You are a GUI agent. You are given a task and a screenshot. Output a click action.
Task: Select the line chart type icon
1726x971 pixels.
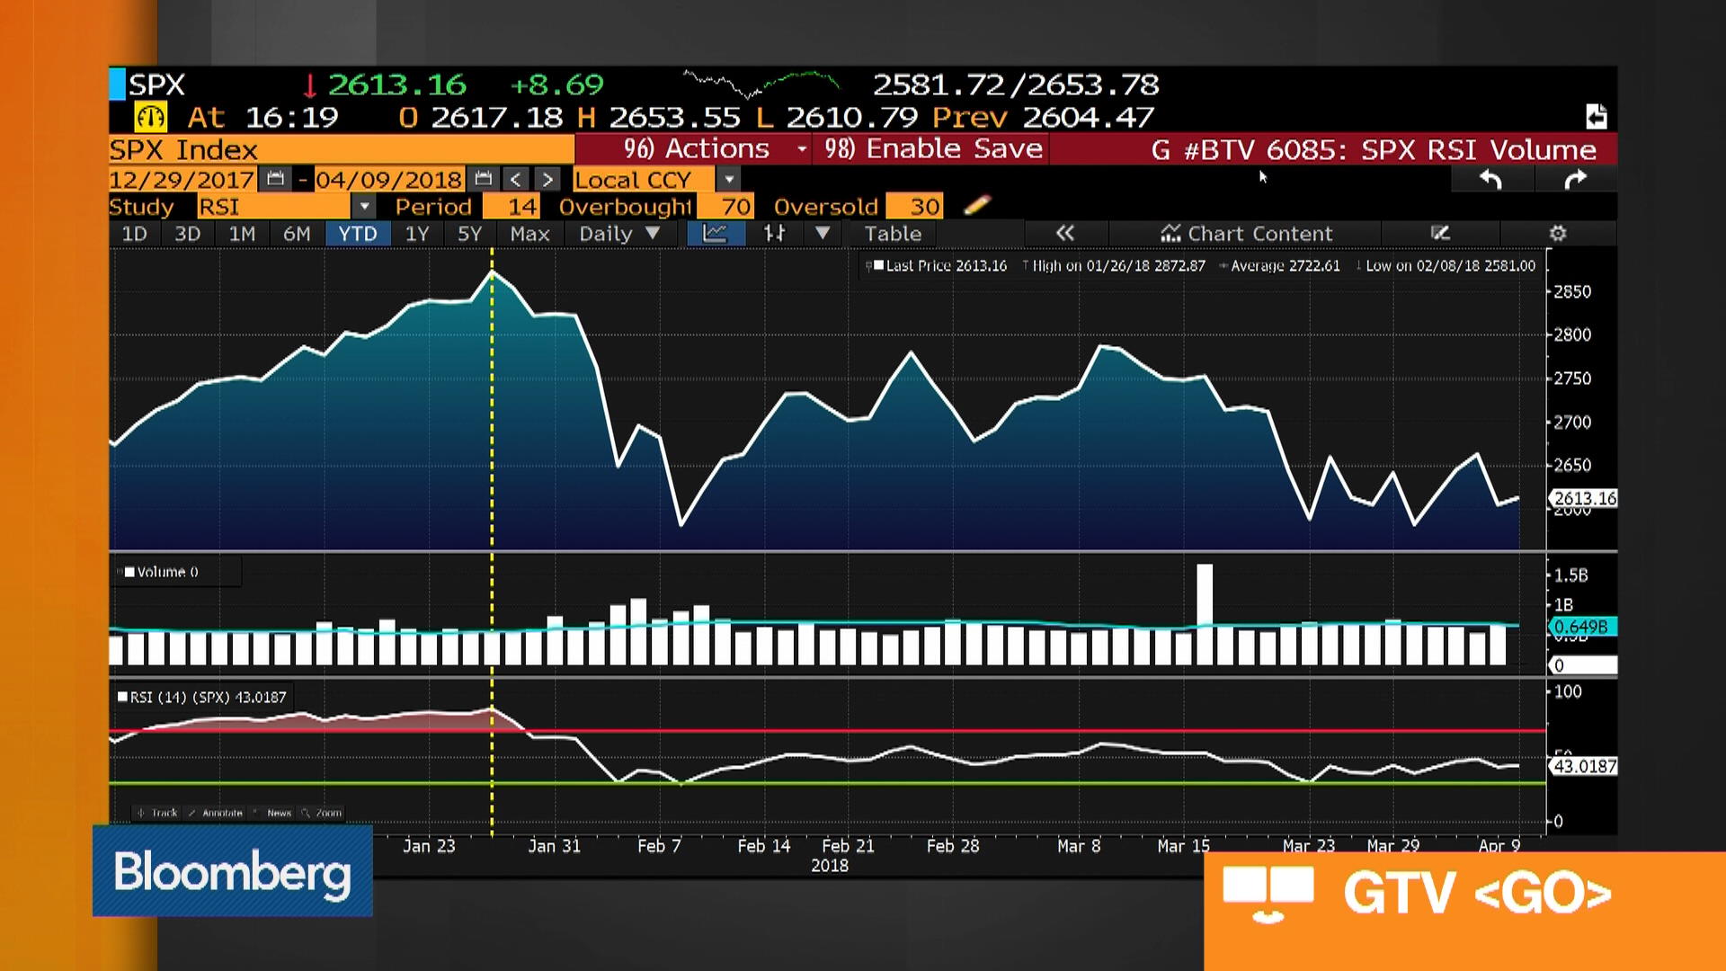click(716, 234)
